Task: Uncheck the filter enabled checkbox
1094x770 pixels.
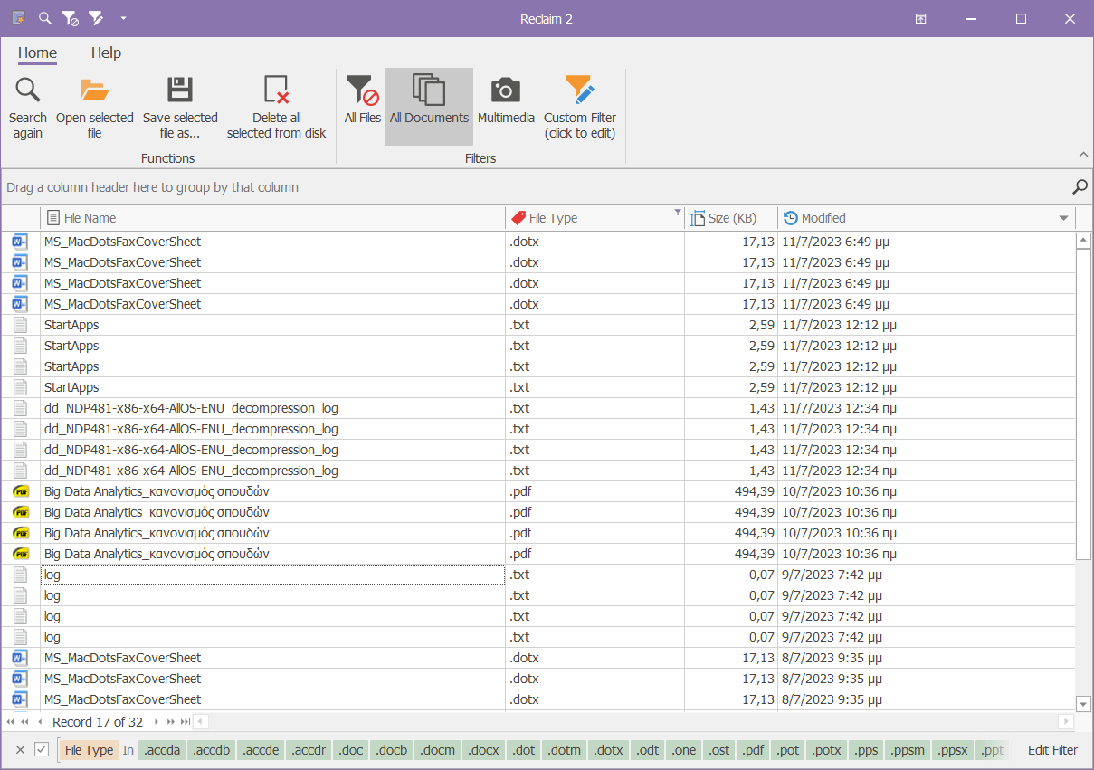Action: 42,750
